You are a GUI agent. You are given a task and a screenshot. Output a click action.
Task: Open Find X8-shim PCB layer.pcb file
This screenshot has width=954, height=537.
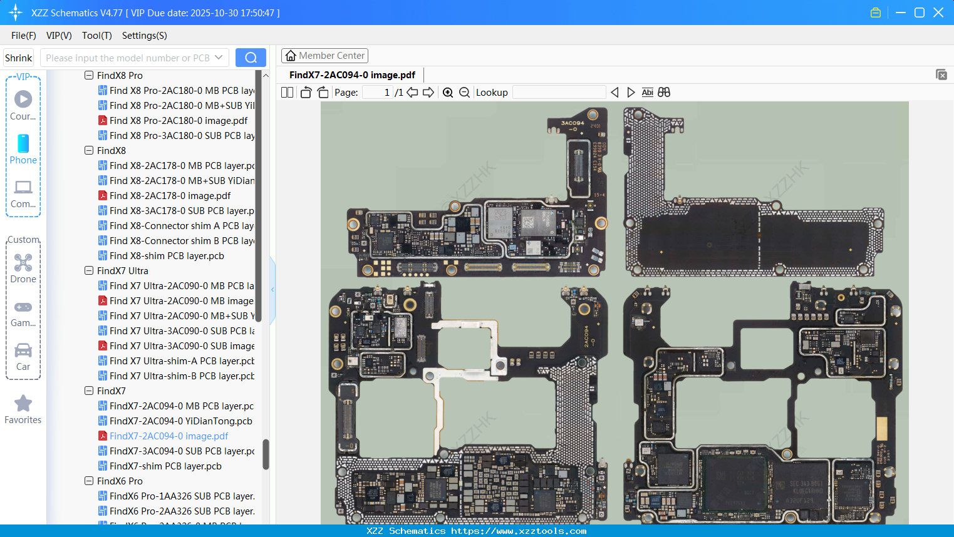pos(161,255)
